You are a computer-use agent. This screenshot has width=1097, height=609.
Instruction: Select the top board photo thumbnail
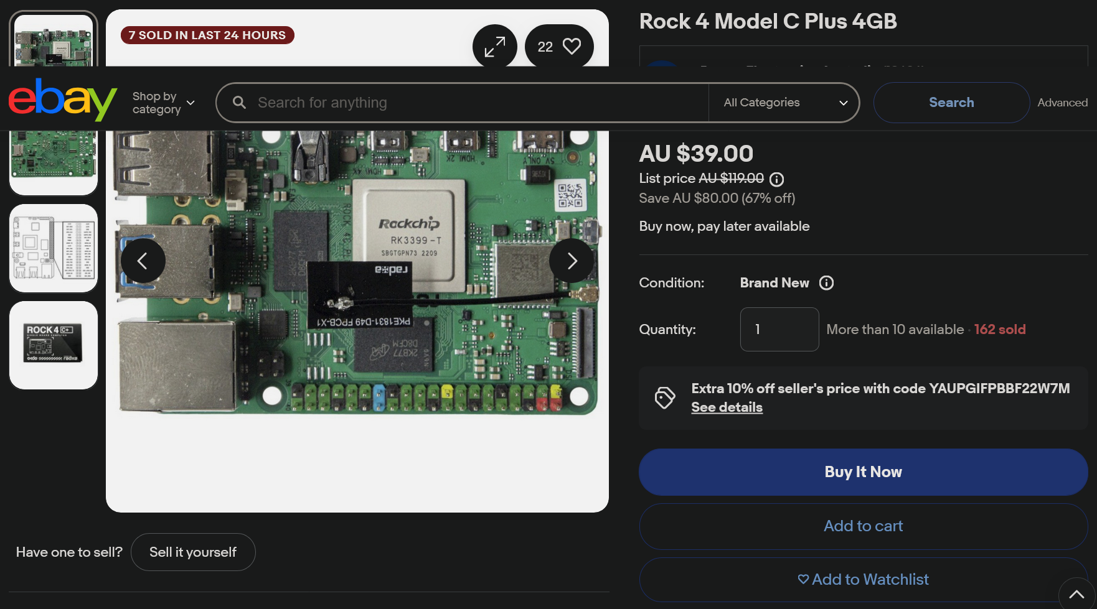54,39
